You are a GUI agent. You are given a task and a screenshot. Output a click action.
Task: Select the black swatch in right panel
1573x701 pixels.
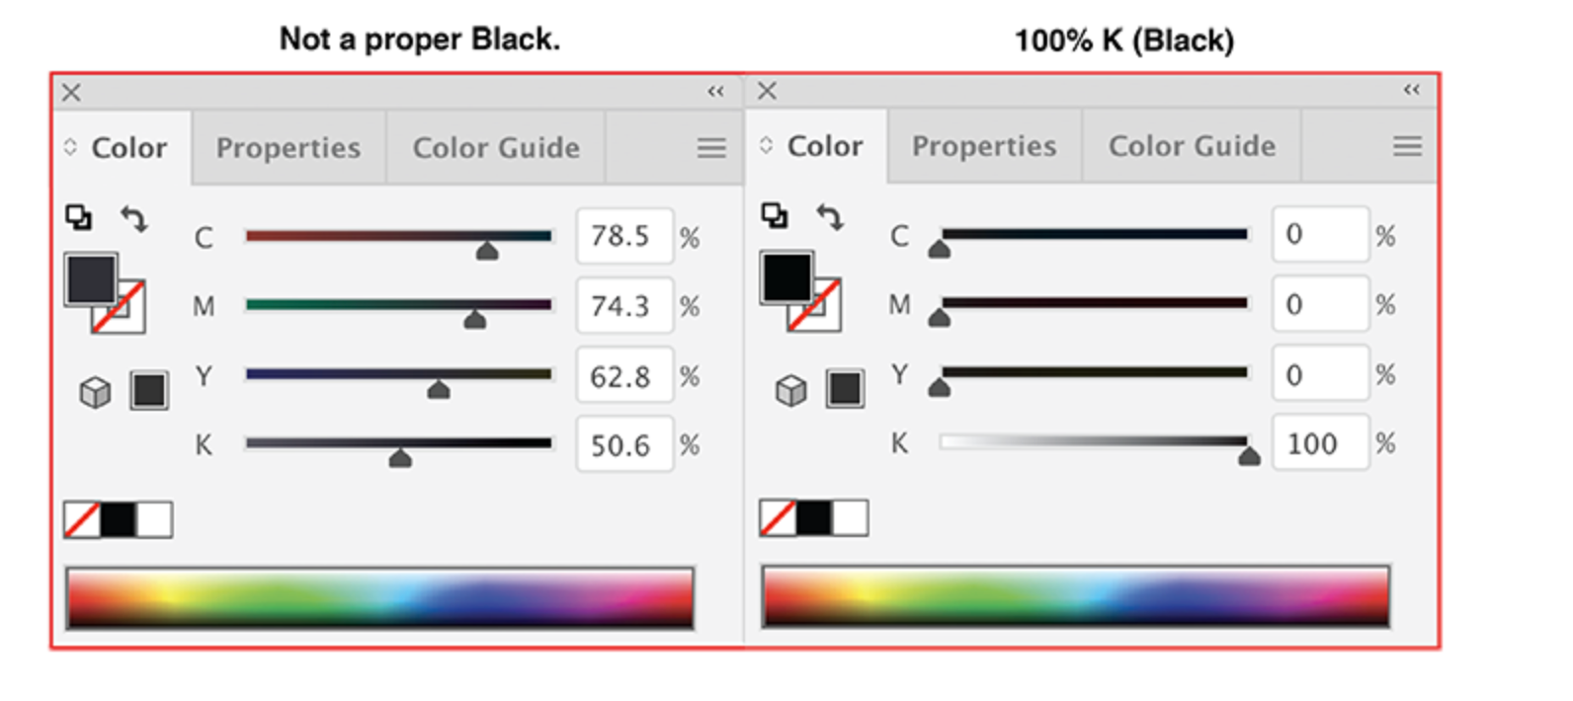(814, 517)
